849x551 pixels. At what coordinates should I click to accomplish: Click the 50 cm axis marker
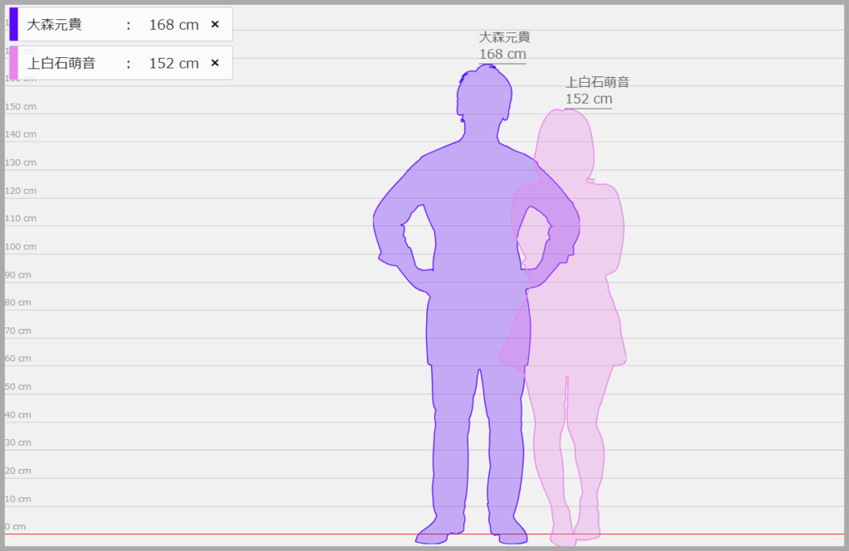[x=18, y=387]
